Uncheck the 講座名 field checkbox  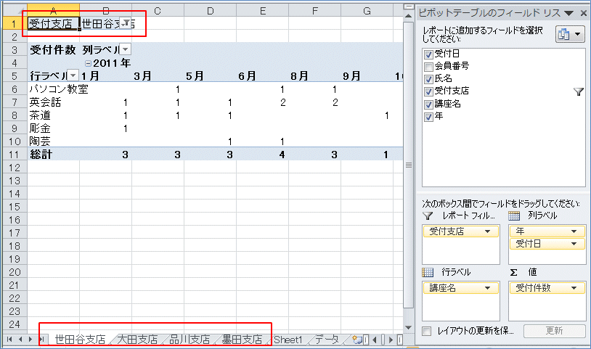coord(428,104)
